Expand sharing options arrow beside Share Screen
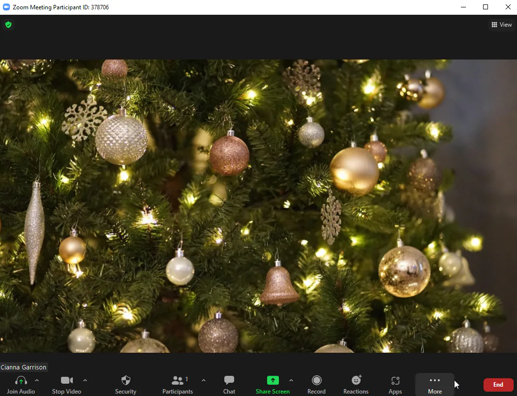Viewport: 517px width, 396px height. 291,380
